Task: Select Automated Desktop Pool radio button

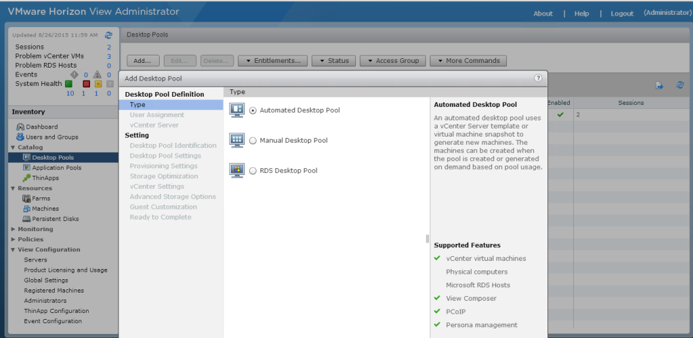Action: pos(253,111)
